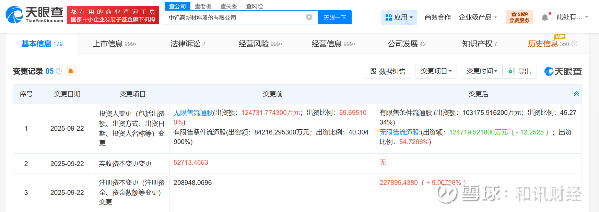Switch to 查老板 search tab
The image size is (599, 212).
click(203, 6)
